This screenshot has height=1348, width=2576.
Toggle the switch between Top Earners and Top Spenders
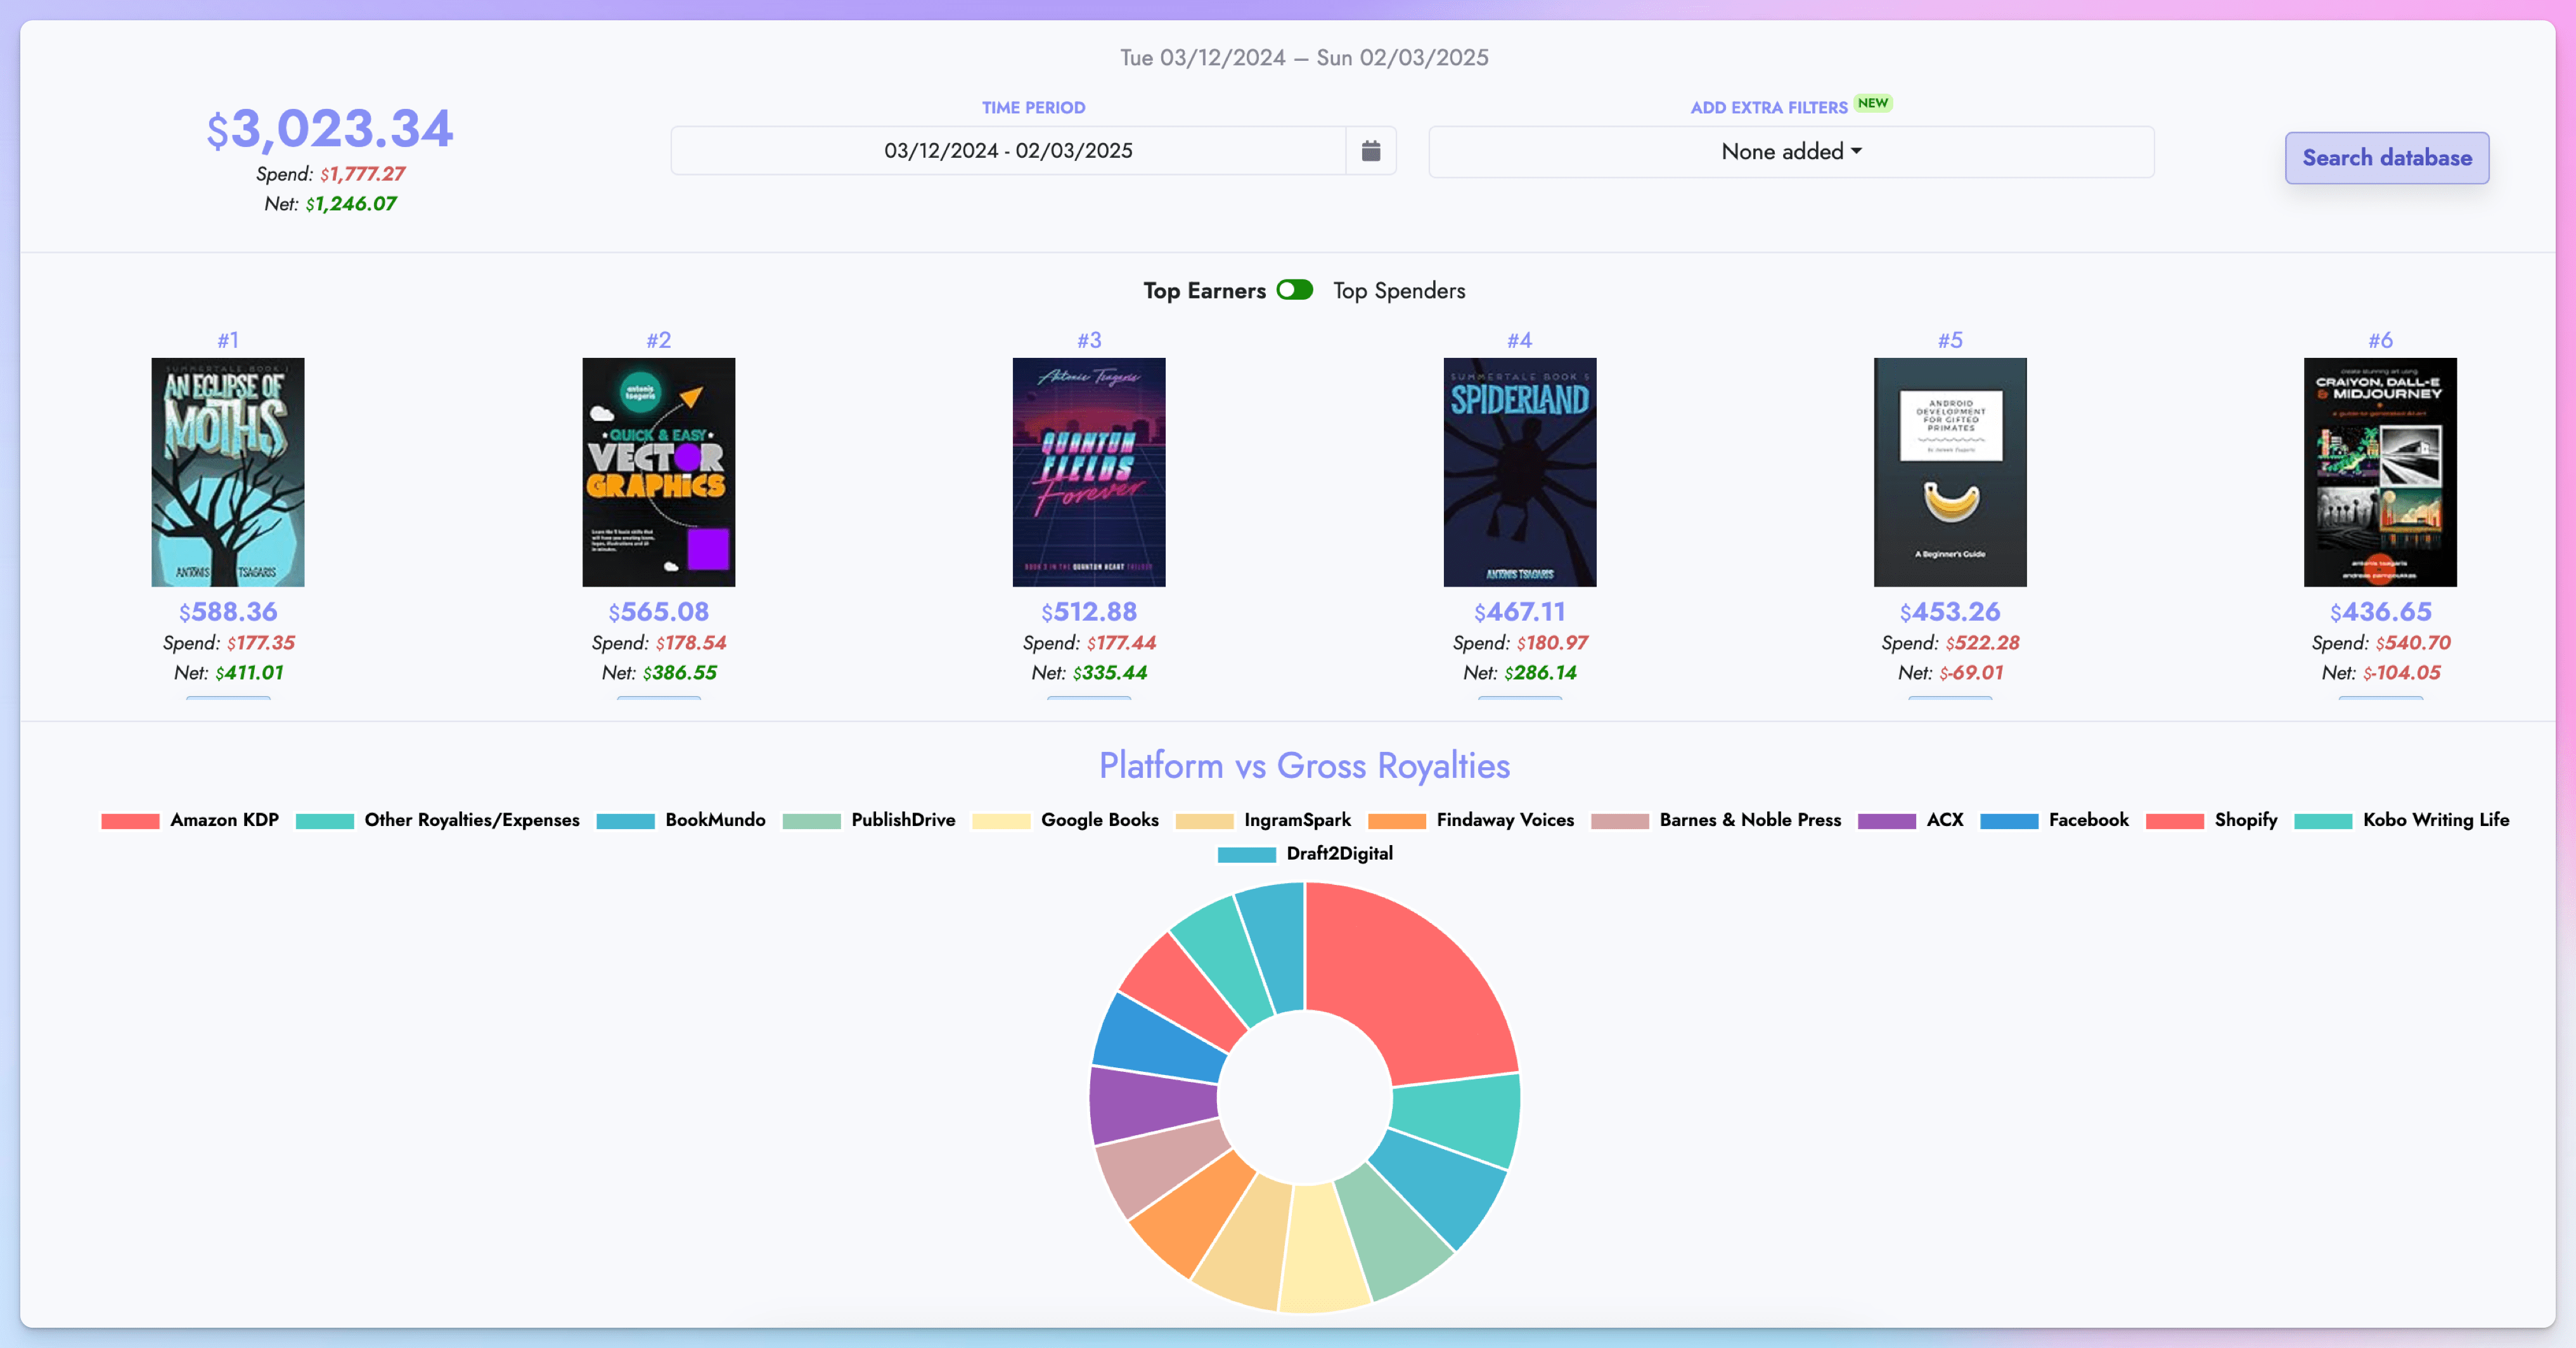point(1295,289)
